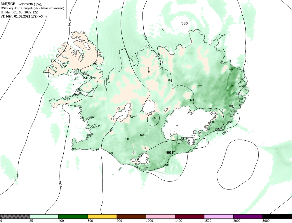Select the 109 value near the north coast
Image resolution: width=292 pixels, height=223 pixels.
pyautogui.click(x=158, y=54)
